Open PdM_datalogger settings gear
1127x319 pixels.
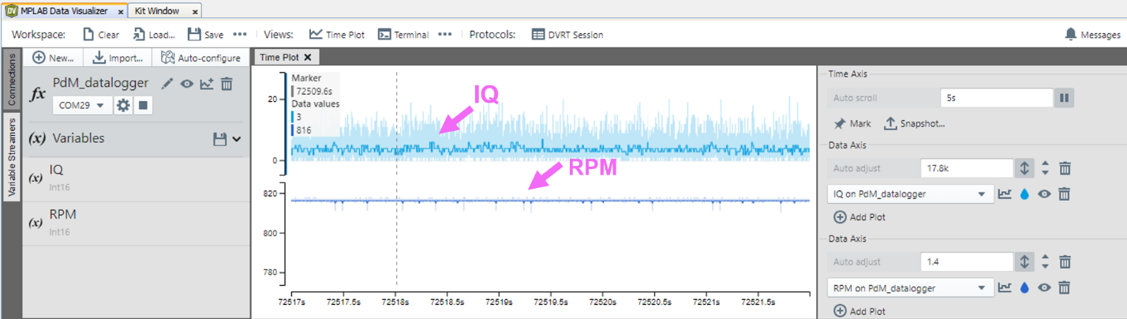pos(123,105)
